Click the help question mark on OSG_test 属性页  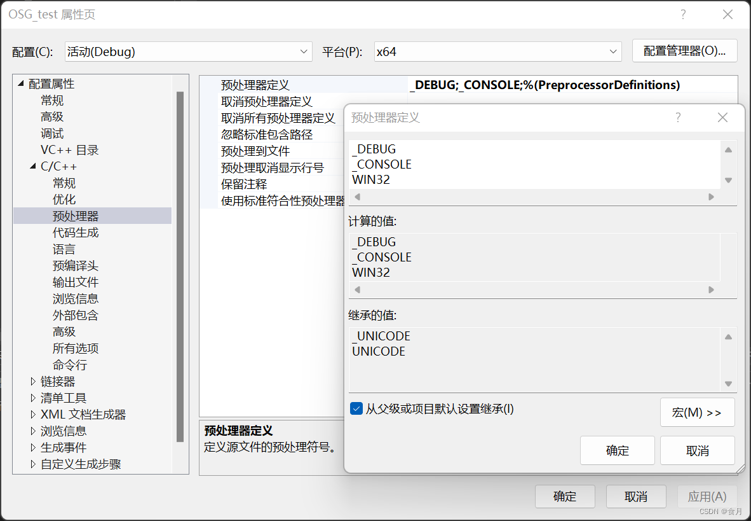[x=683, y=14]
